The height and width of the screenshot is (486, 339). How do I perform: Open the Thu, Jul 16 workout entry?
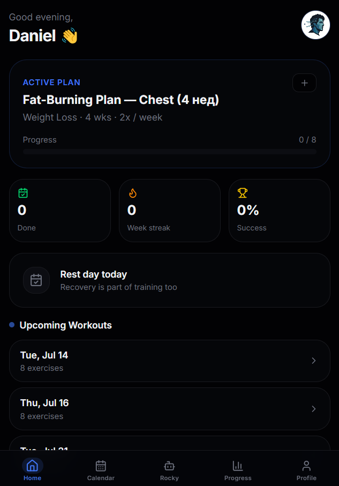169,409
